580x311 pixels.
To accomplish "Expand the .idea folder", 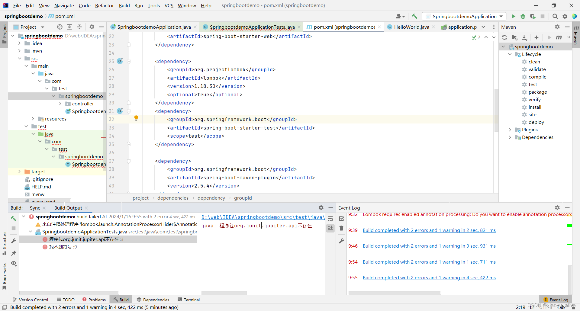I will pos(19,43).
